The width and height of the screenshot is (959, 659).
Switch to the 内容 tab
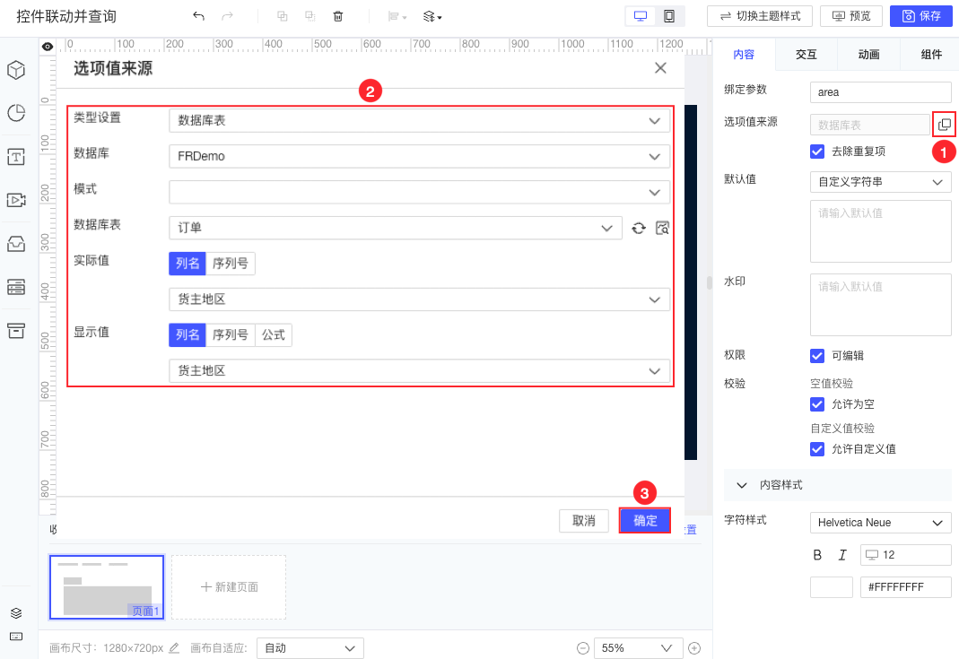[744, 55]
